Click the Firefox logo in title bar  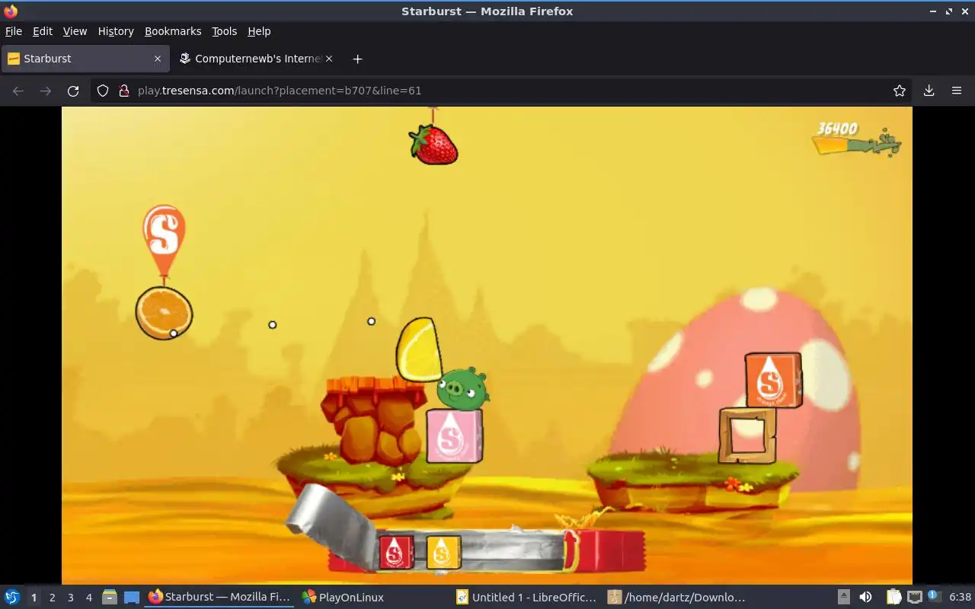click(x=10, y=11)
